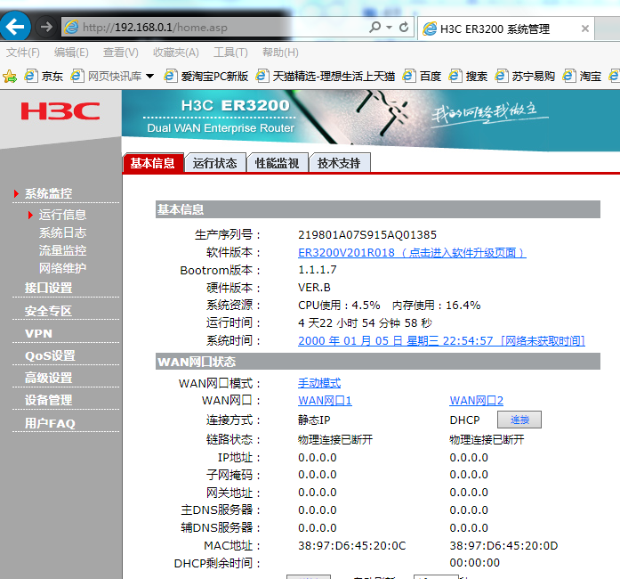Open the WAN网口1 link

click(x=325, y=400)
